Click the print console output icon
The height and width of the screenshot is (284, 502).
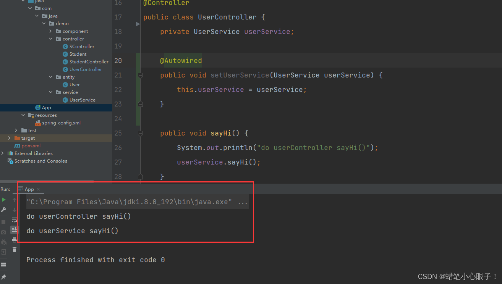(15, 240)
